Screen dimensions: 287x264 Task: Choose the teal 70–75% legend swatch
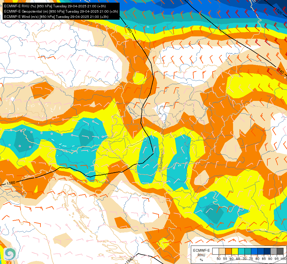pos(248,251)
